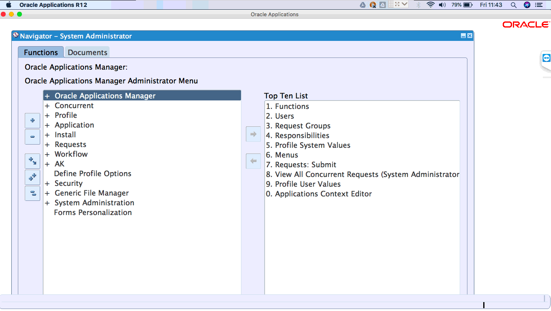Click the first Google Drive menu bar icon
This screenshot has width=551, height=311.
pos(363,5)
